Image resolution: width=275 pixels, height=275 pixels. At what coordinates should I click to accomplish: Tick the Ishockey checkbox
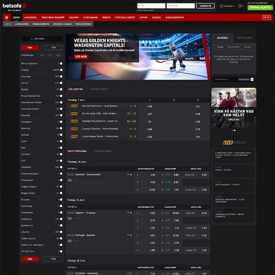point(61,76)
